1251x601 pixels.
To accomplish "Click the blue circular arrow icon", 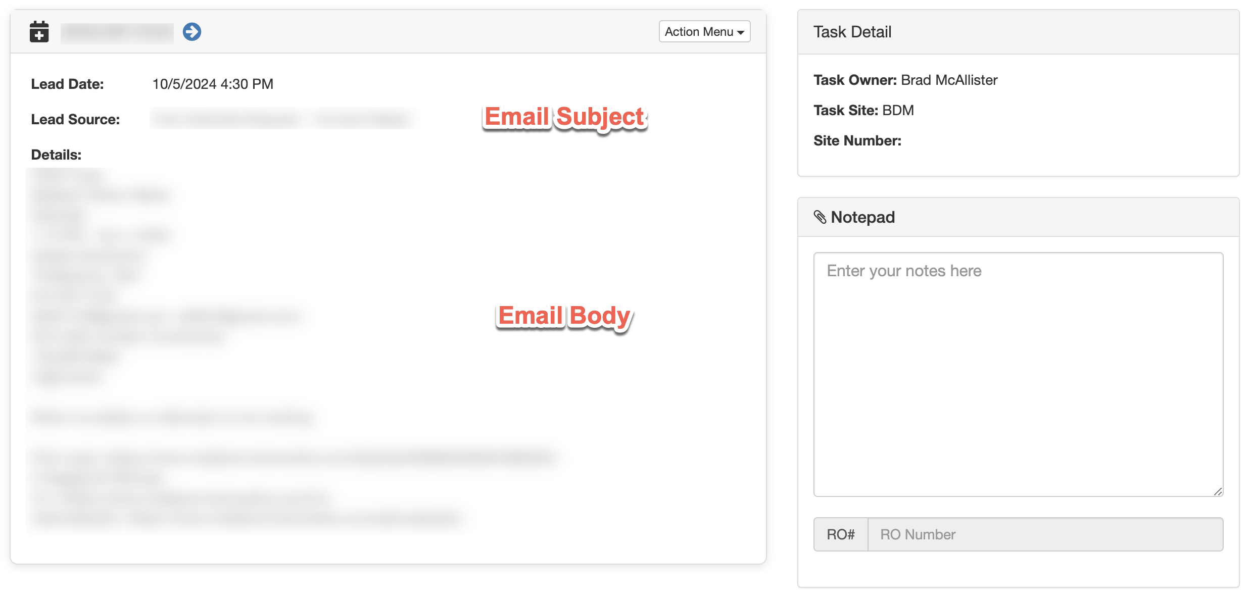I will pos(192,32).
